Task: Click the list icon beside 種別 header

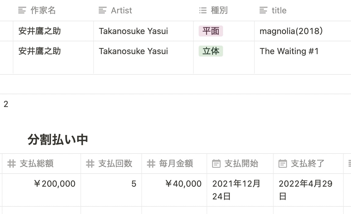Action: (x=203, y=10)
